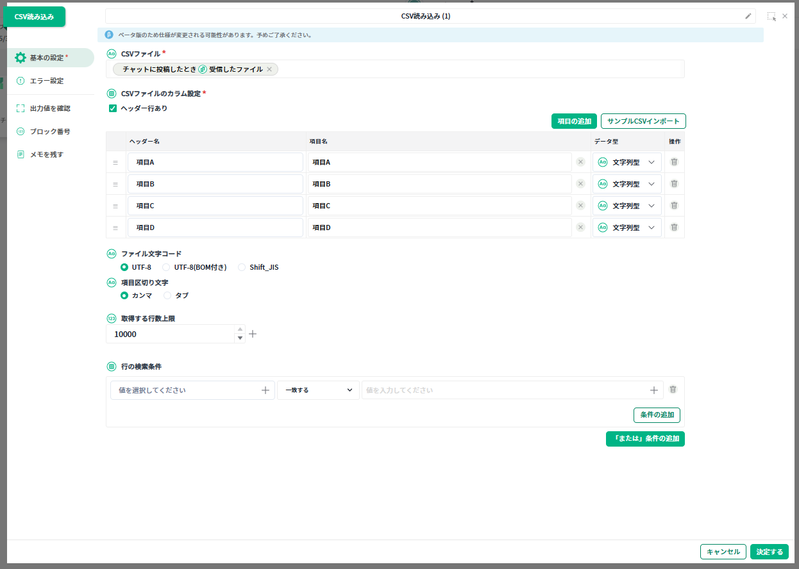The image size is (799, 569).
Task: Click the 決定する button
Action: coord(769,552)
